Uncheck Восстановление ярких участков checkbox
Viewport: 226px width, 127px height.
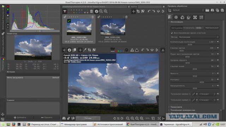pyautogui.click(x=172, y=33)
